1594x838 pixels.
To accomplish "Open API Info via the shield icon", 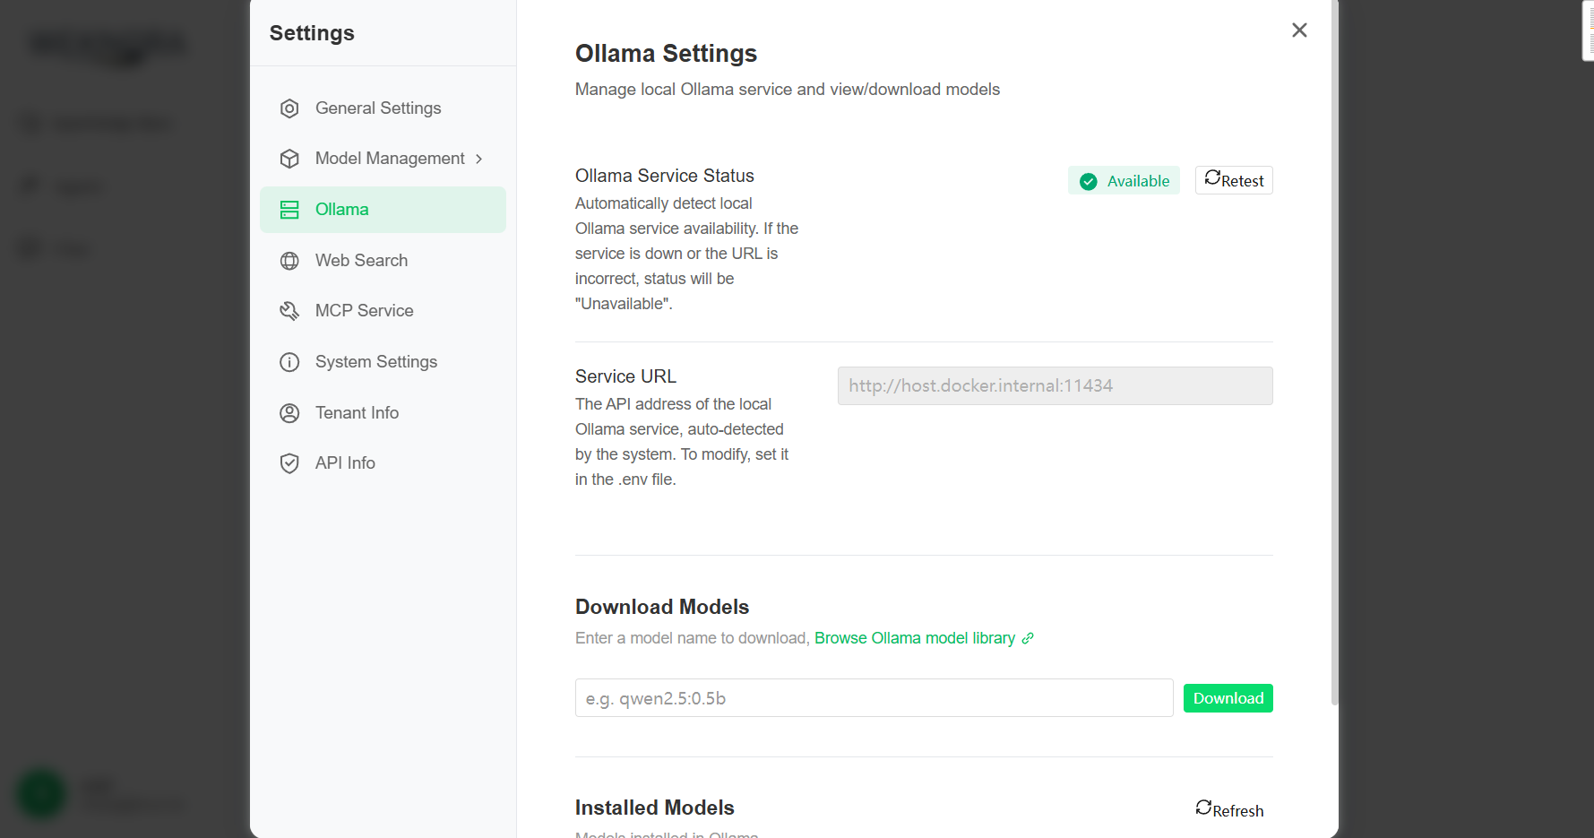I will click(289, 462).
